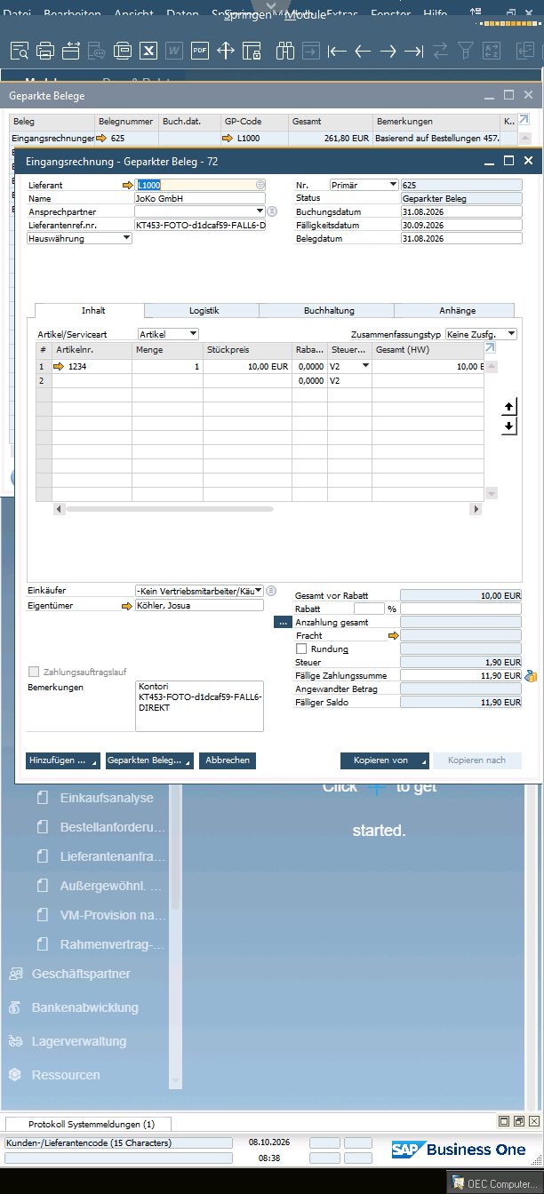The image size is (544, 1194).
Task: Open Lieferant link arrow for L1000
Action: (x=127, y=185)
